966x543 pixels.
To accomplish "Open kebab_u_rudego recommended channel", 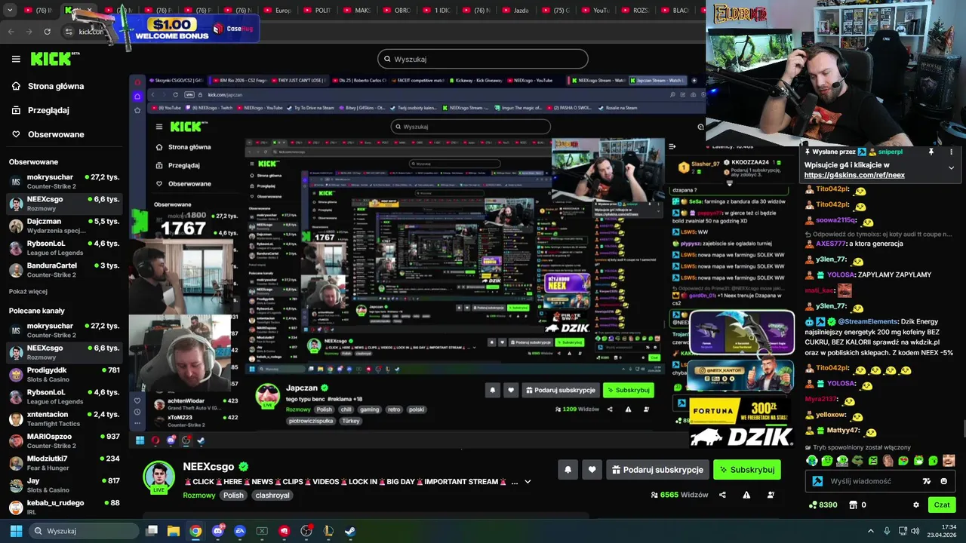I will click(63, 507).
